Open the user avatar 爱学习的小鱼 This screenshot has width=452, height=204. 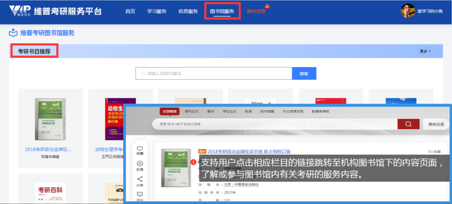pyautogui.click(x=408, y=11)
